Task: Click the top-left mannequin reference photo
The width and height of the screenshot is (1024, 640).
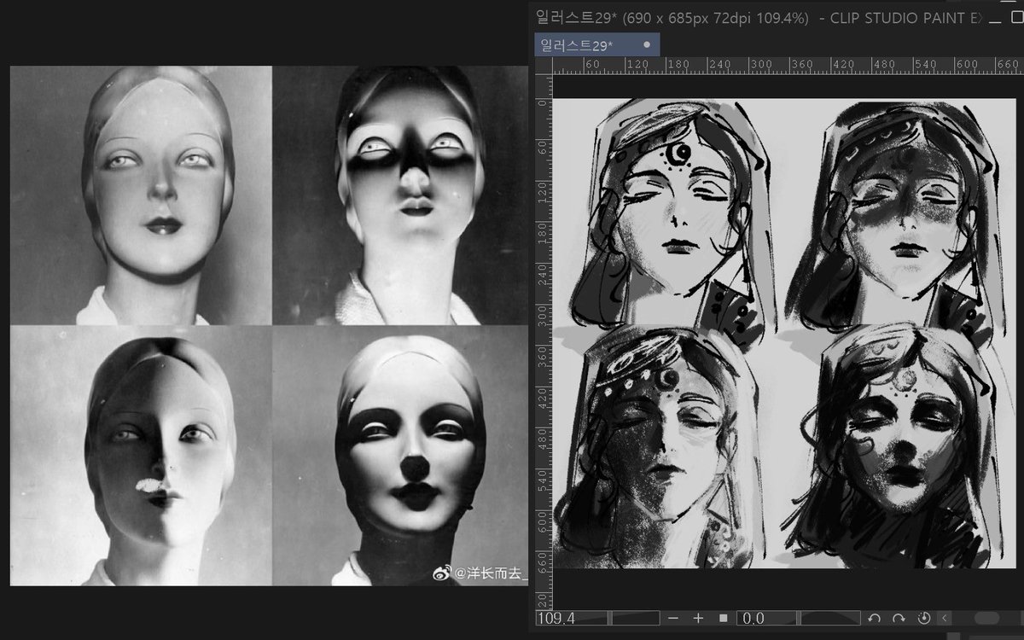Action: [141, 195]
